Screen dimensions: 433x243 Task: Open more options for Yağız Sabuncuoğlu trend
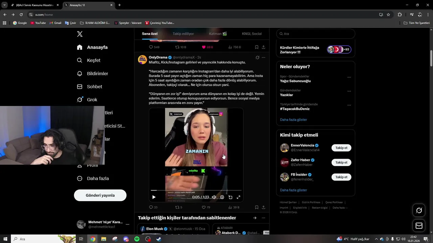[x=349, y=77]
